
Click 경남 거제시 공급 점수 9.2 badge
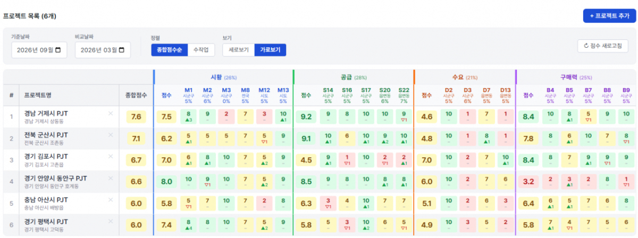pos(306,117)
